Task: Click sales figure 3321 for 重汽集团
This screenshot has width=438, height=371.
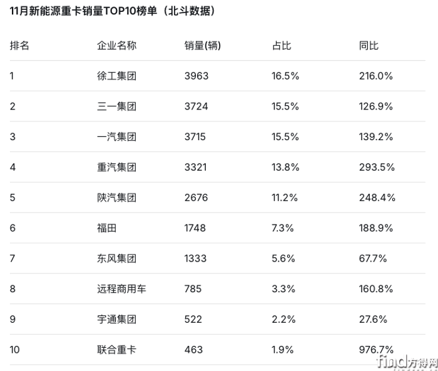Action: pos(196,168)
